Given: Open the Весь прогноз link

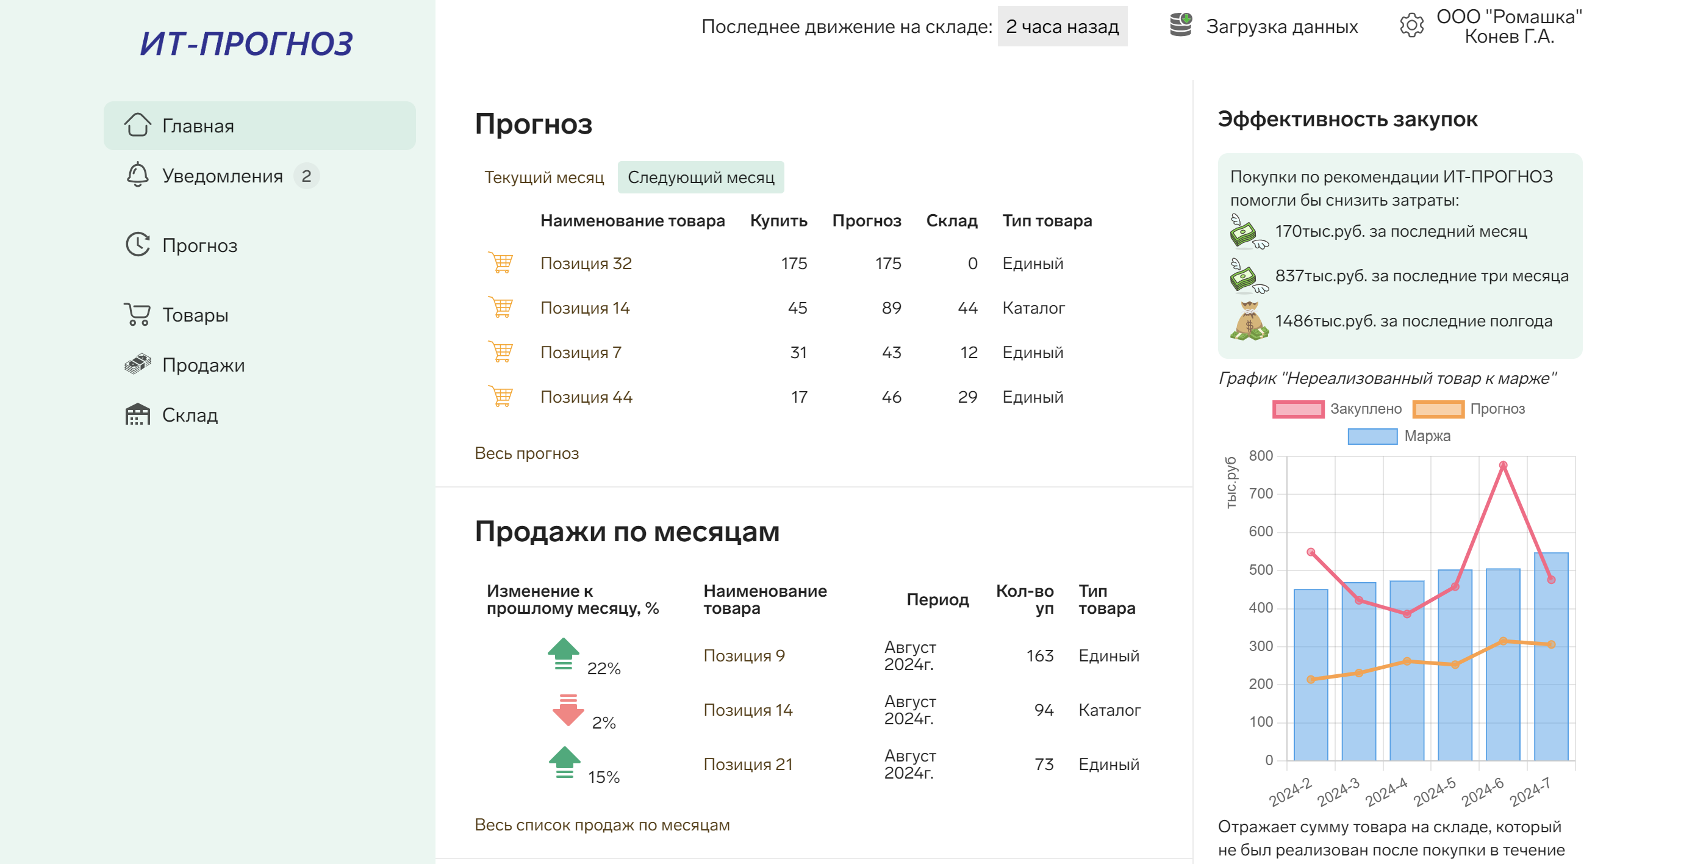Looking at the screenshot, I should [526, 453].
